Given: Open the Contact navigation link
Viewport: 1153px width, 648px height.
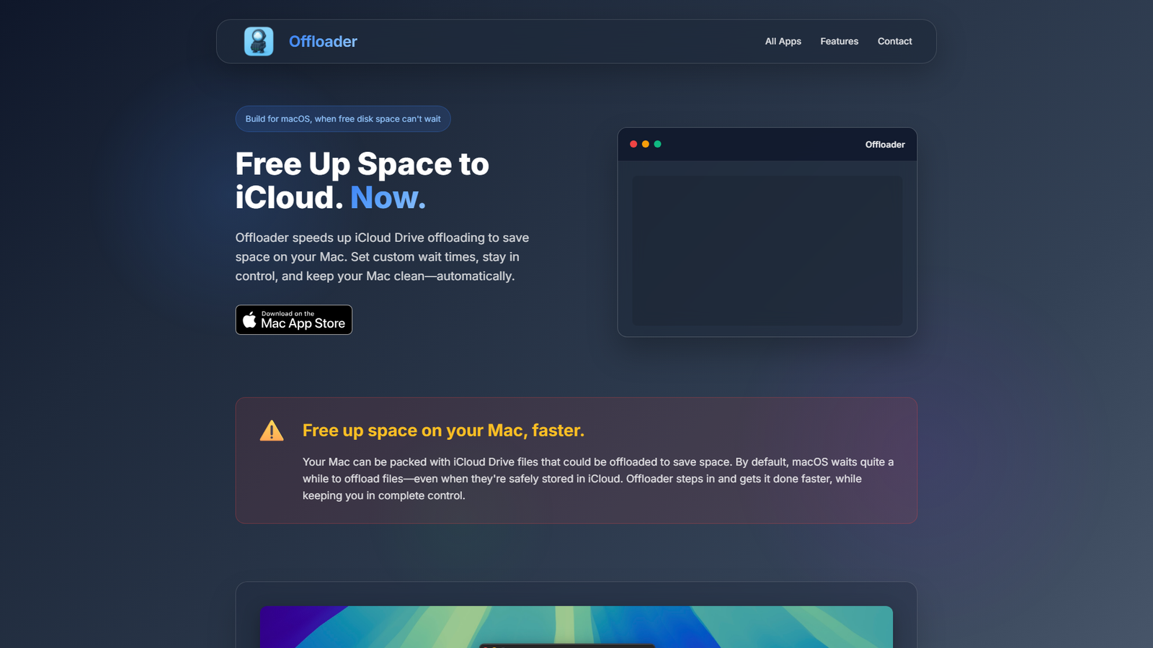Looking at the screenshot, I should click(894, 42).
